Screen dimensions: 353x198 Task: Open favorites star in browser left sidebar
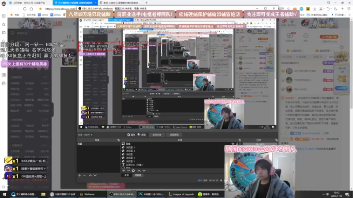coord(4,24)
